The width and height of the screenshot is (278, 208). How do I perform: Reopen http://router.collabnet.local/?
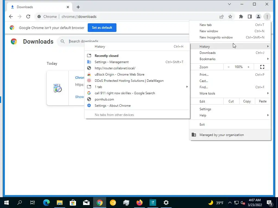[137, 68]
